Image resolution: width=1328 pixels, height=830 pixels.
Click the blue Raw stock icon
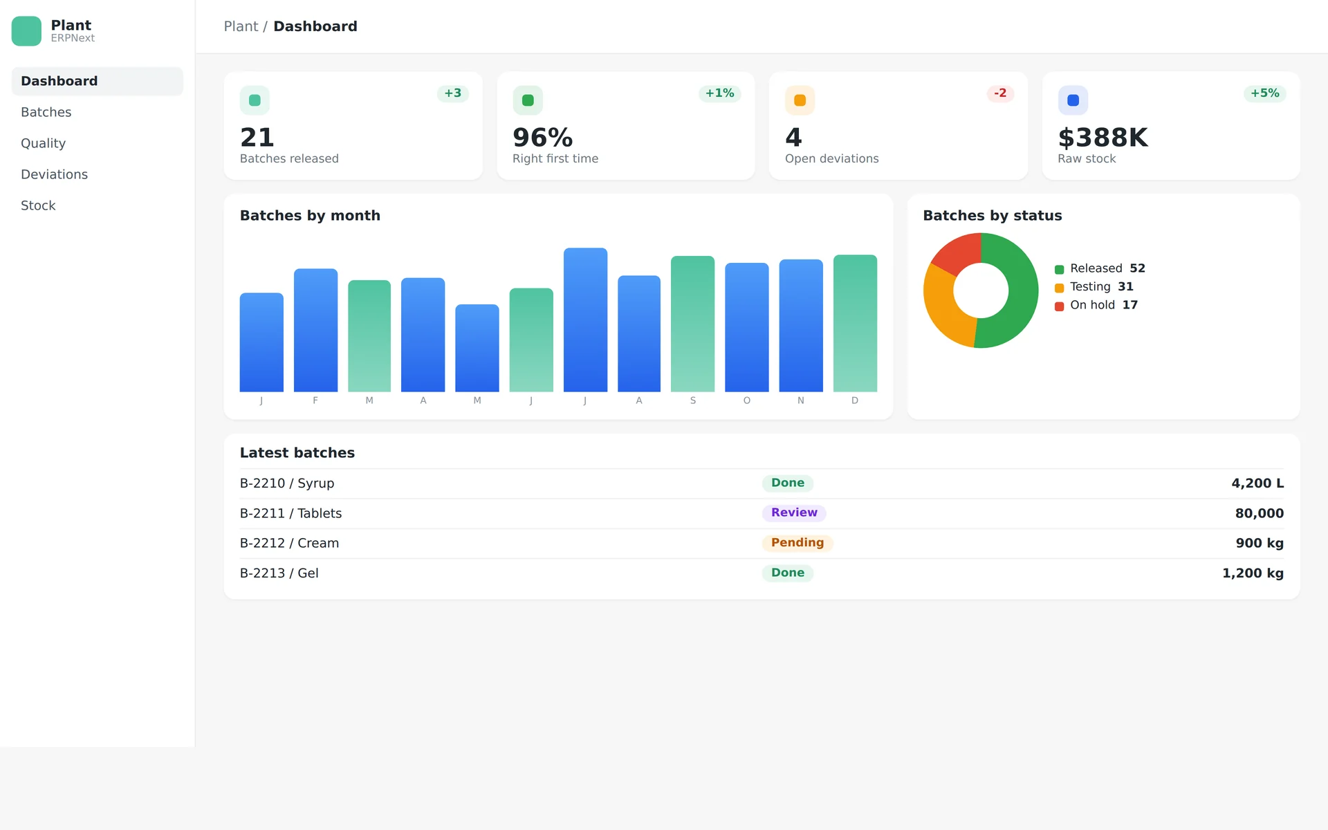1073,100
